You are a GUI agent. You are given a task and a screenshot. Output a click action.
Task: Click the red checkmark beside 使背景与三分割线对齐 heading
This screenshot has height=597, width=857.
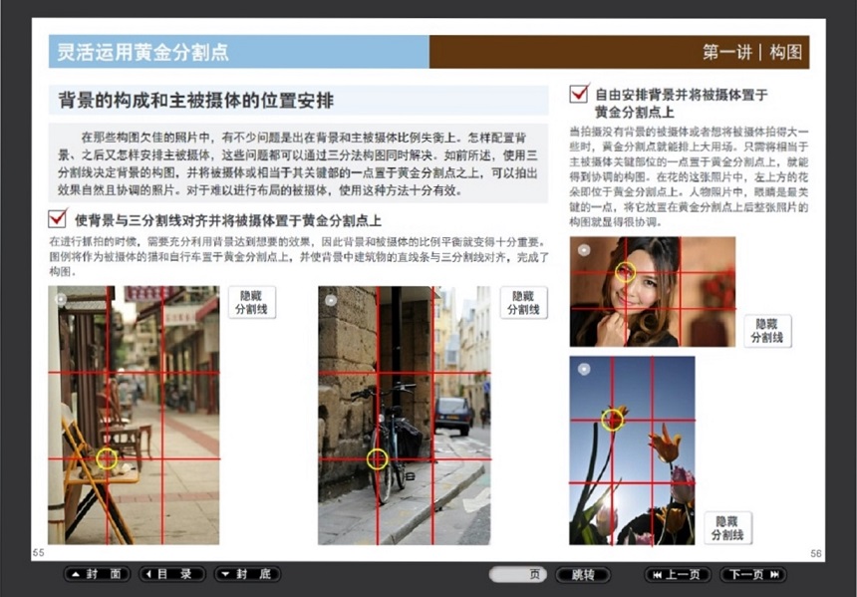pyautogui.click(x=58, y=219)
